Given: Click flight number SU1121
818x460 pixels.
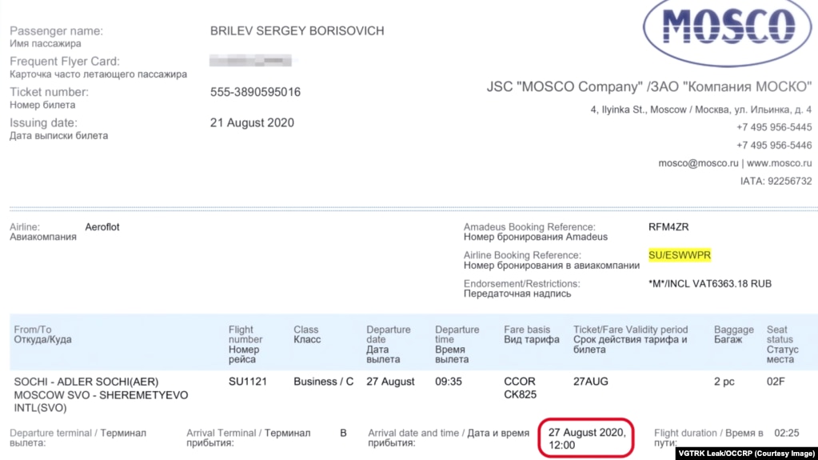Looking at the screenshot, I should (x=246, y=382).
